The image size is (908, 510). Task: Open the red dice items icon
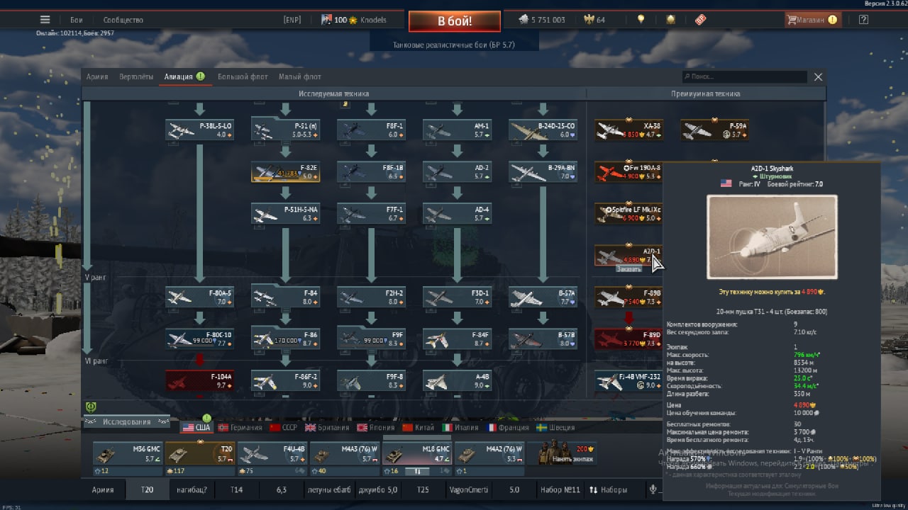(x=700, y=20)
